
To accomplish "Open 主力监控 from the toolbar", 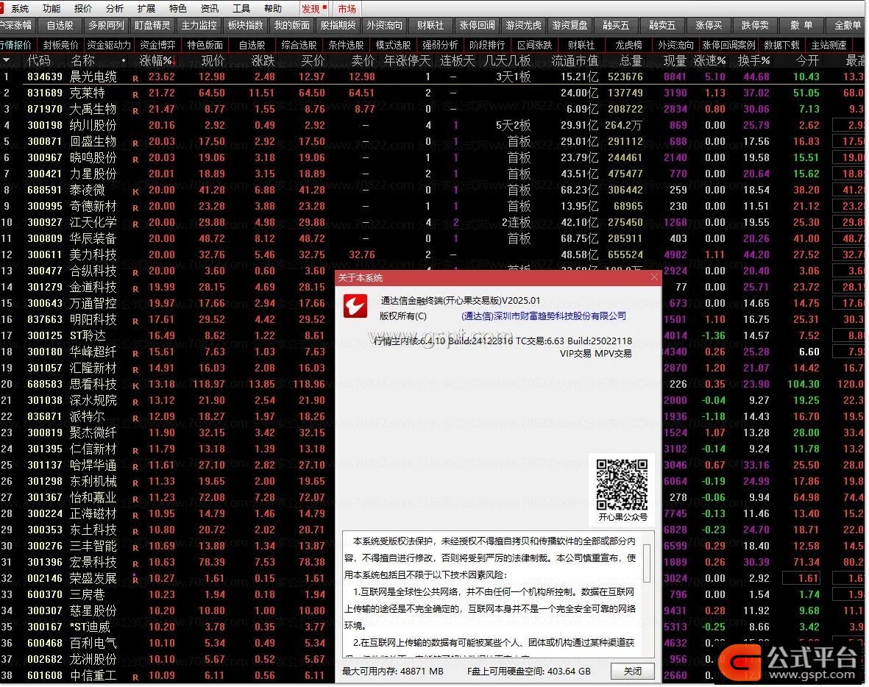I will pos(199,25).
